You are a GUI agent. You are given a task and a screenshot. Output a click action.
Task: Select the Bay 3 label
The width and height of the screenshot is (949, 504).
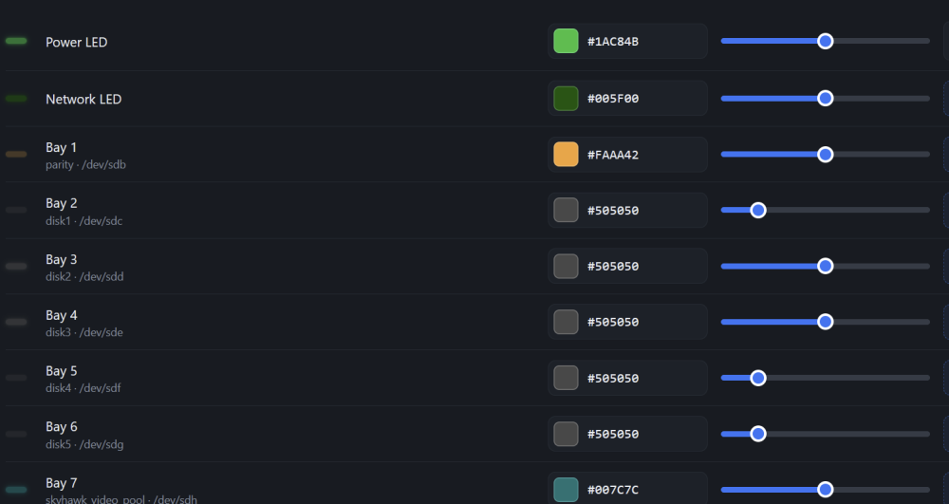click(x=61, y=259)
